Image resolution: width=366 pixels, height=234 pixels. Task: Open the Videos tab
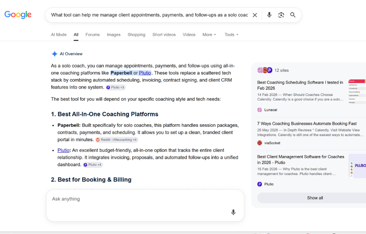tap(189, 35)
